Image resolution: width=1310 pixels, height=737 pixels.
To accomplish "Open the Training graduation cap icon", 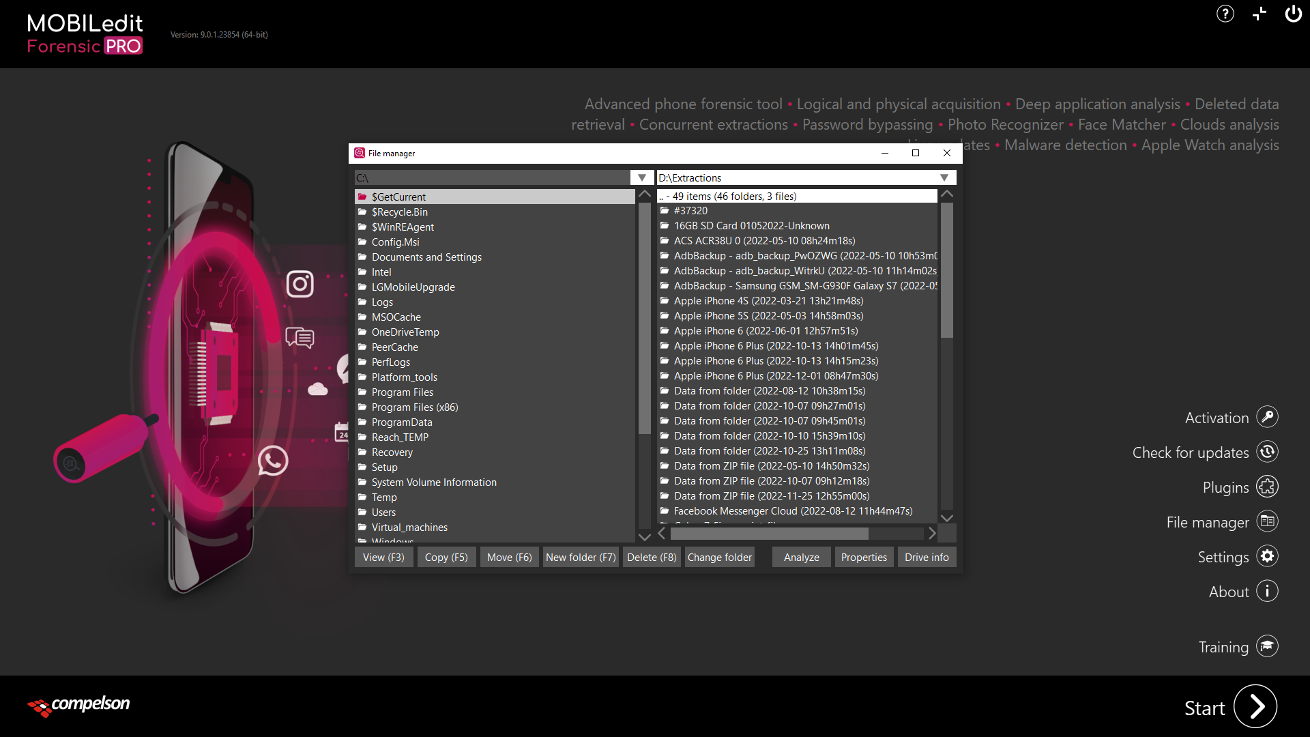I will 1267,646.
